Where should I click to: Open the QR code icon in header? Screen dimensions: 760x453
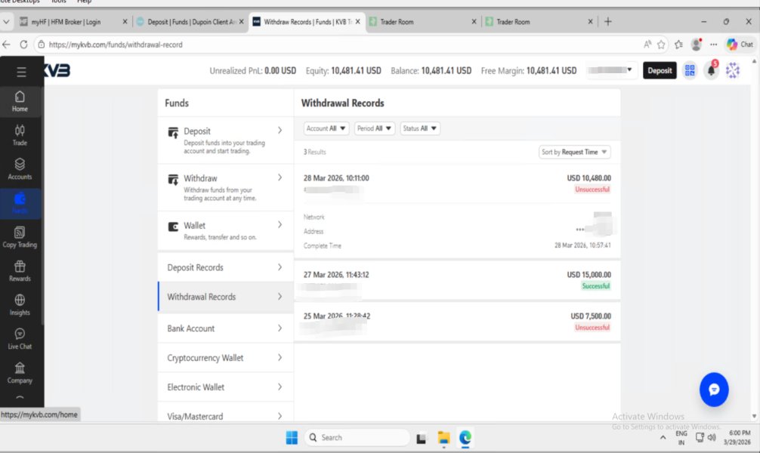point(689,71)
